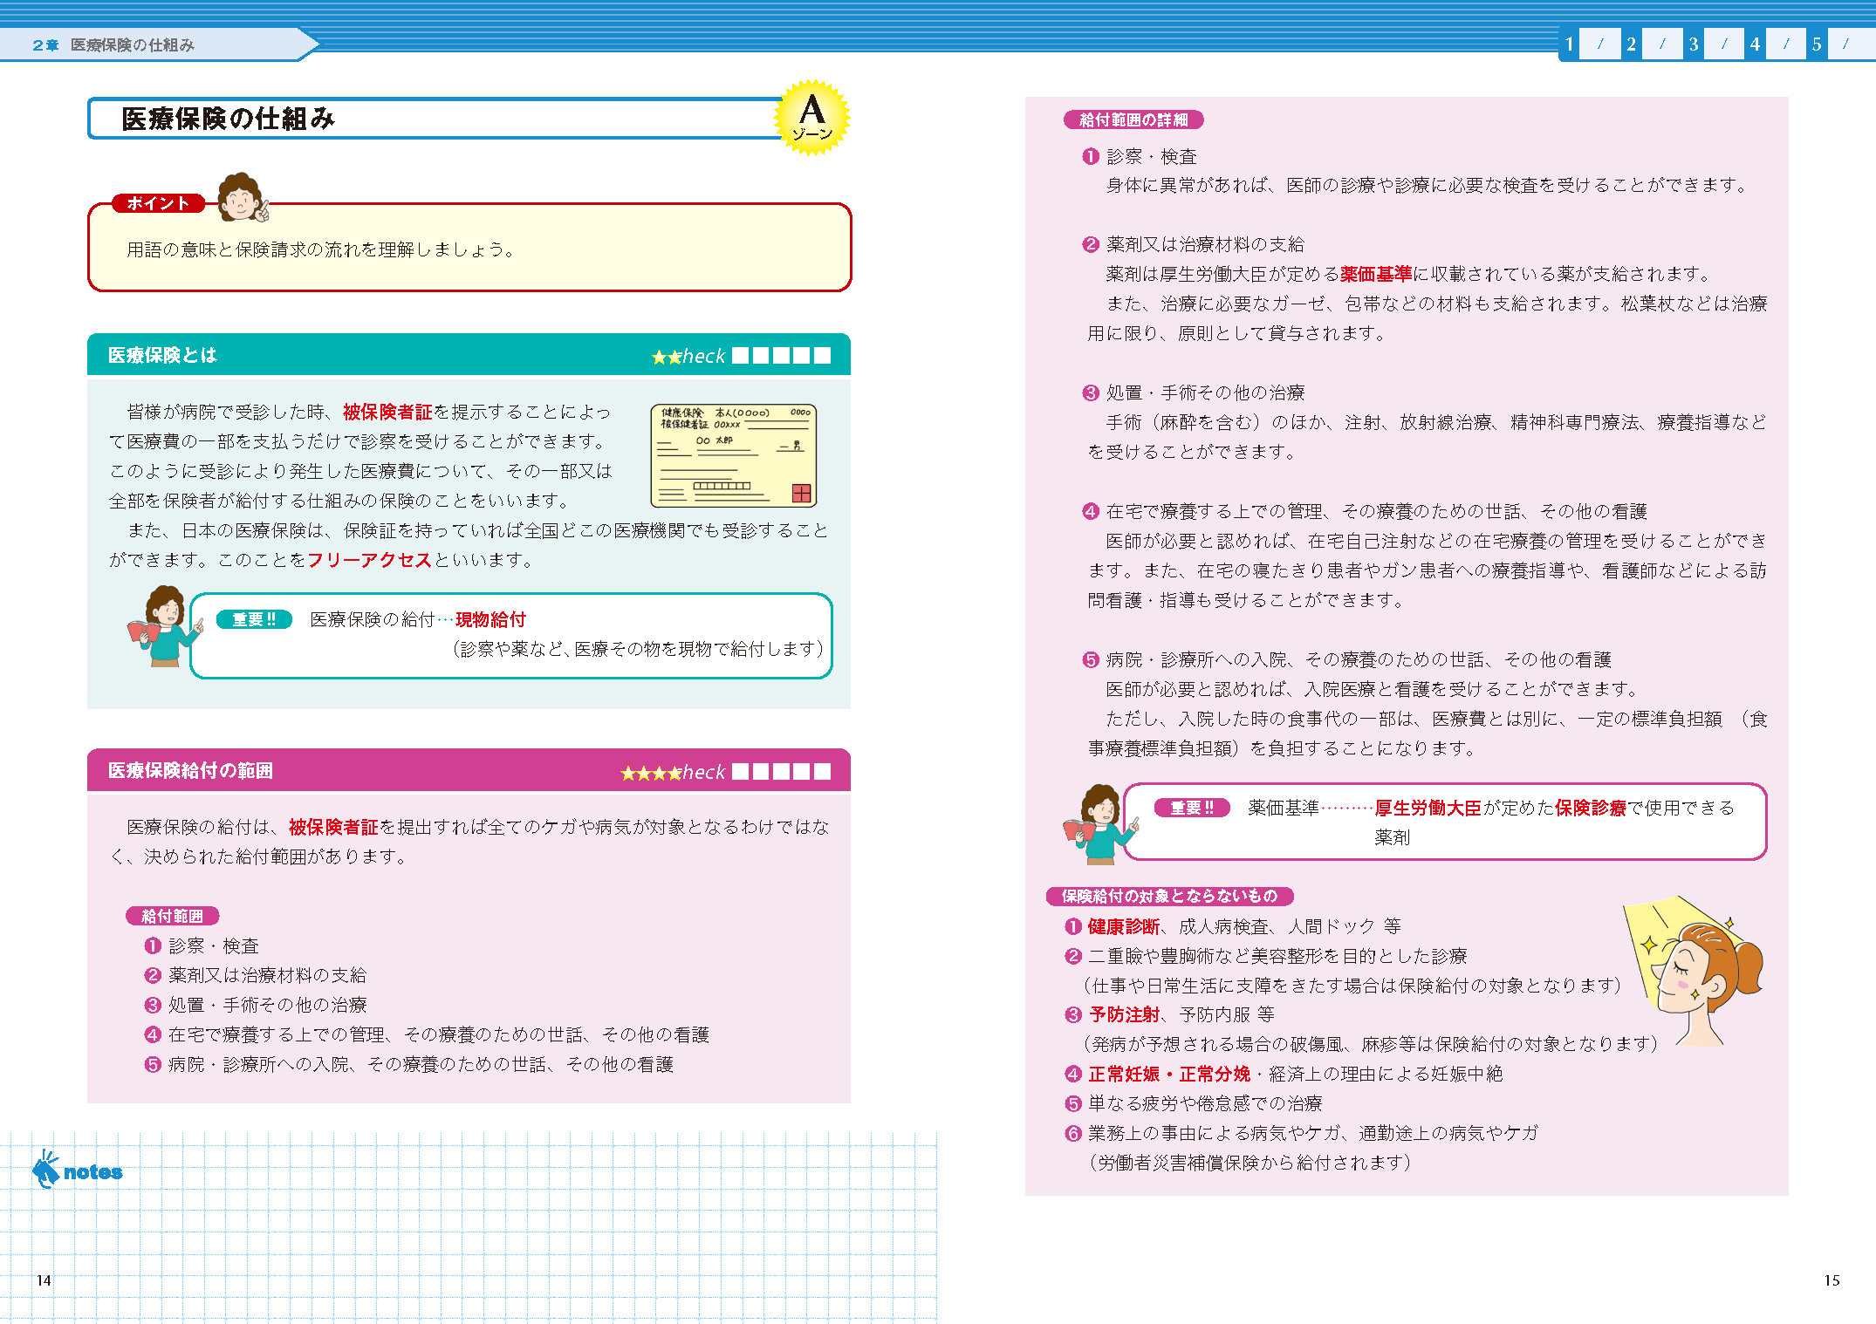The image size is (1876, 1324).
Task: Select chapter tab 3 at the top
Action: (x=1693, y=44)
